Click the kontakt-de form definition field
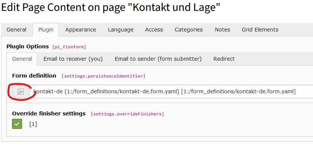Image resolution: width=313 pixels, height=145 pixels. click(x=171, y=91)
